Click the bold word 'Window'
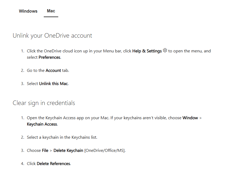This screenshot has width=233, height=170. click(190, 118)
